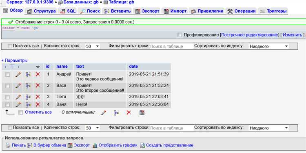The image size is (306, 153).
Task: Click export icon for checked rows
Action: point(142,112)
